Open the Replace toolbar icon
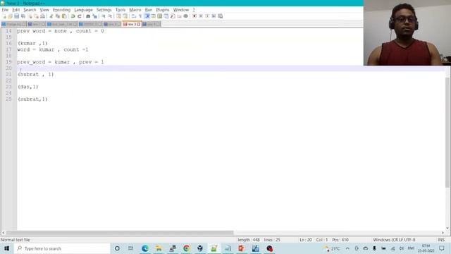 94,16
